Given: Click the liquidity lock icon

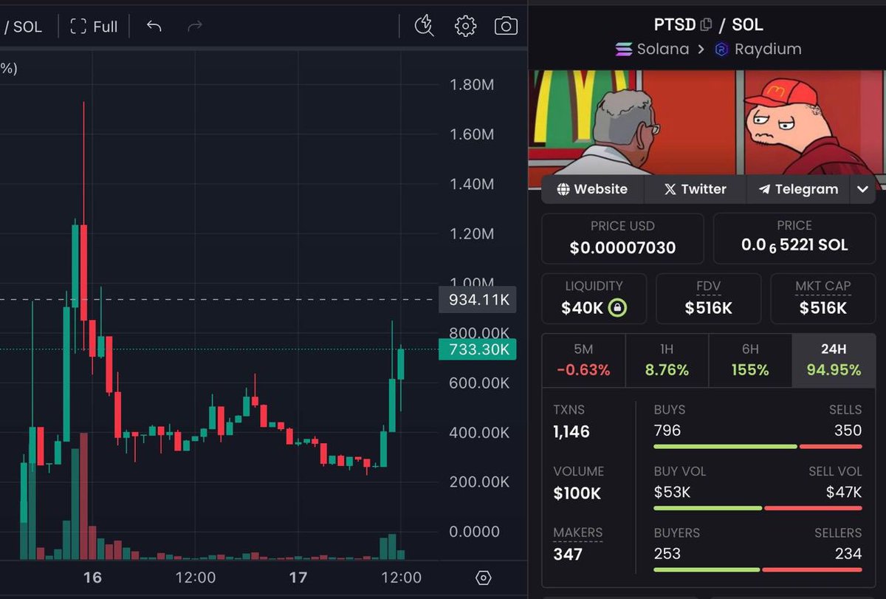Looking at the screenshot, I should (x=617, y=308).
